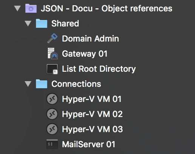
Task: Select the Hyper-V VM 03 connection label
Action: tap(92, 129)
